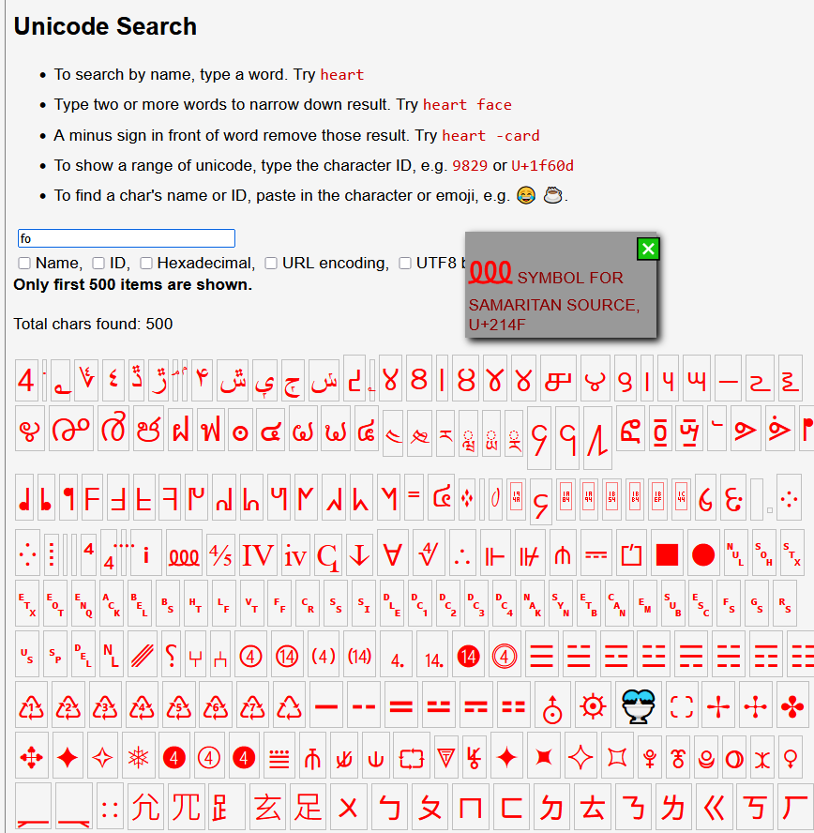The height and width of the screenshot is (833, 814).
Task: Click the red filled square character
Action: (x=667, y=554)
